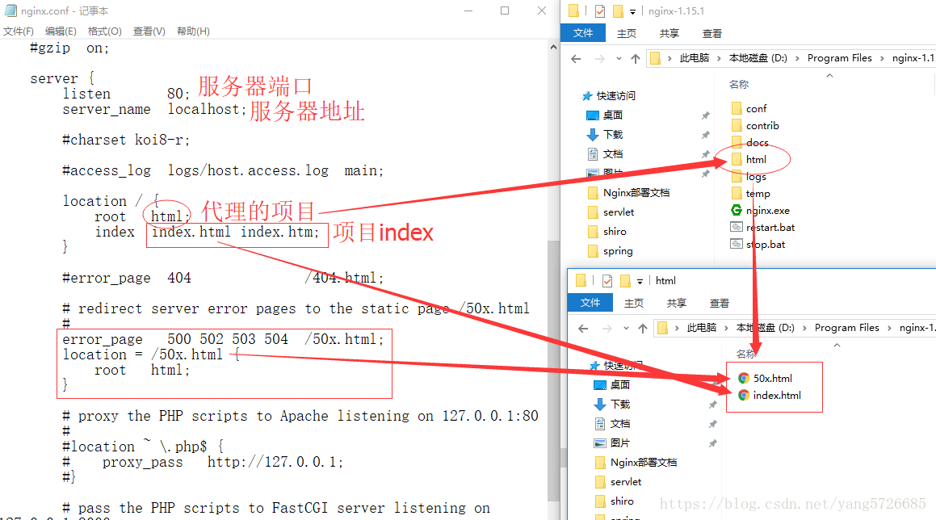Select 图片 in html window navigation pane
Viewport: 936px width, 520px height.
click(x=612, y=443)
